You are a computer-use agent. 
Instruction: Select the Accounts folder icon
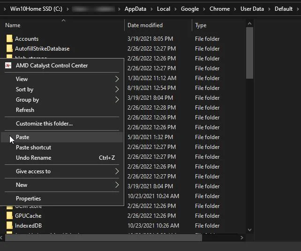[x=9, y=38]
